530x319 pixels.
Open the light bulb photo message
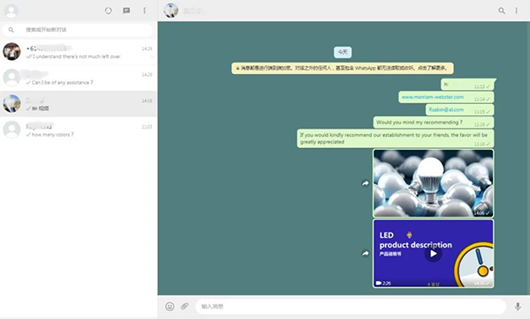point(433,183)
